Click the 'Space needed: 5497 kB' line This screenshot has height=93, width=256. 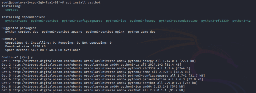43,50
